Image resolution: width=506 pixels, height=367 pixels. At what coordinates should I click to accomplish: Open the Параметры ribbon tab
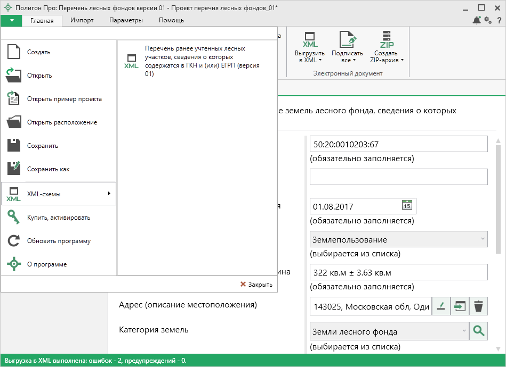click(126, 20)
